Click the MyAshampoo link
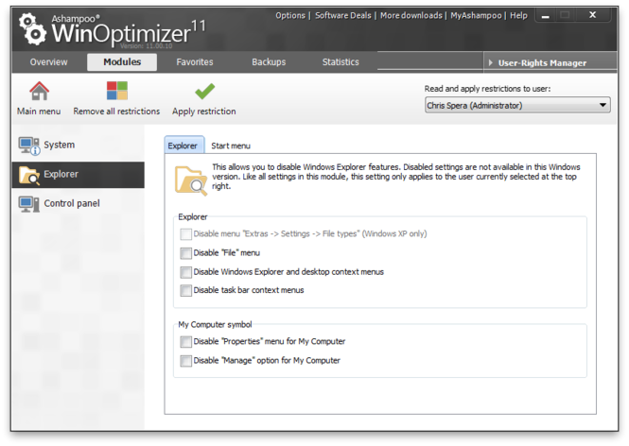This screenshot has width=629, height=446. pyautogui.click(x=476, y=16)
